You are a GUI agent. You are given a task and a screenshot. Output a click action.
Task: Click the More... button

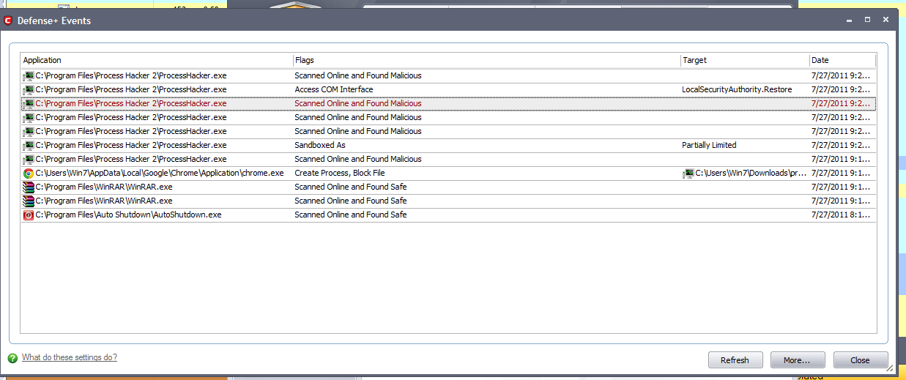tap(798, 360)
